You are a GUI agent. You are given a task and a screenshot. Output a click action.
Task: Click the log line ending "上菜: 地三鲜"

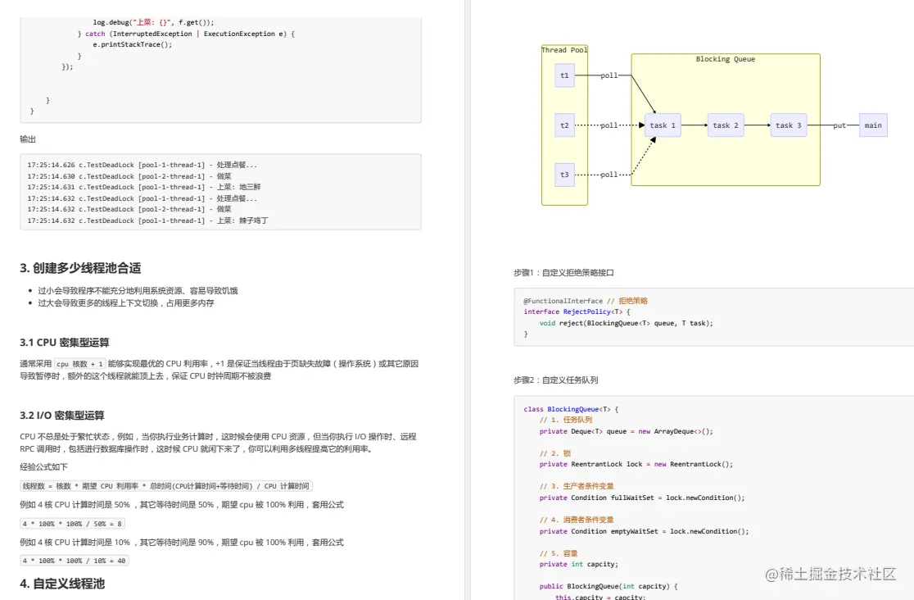(144, 187)
